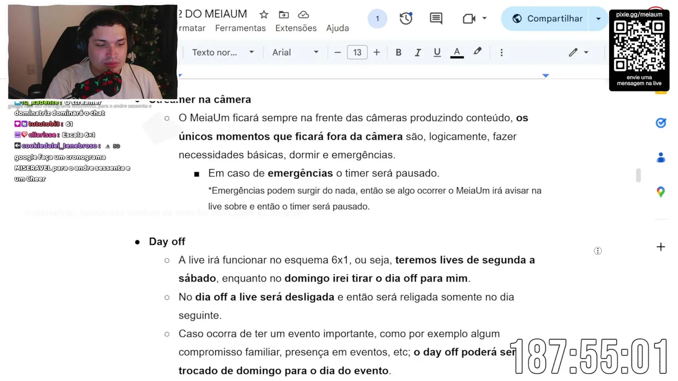The image size is (678, 381).
Task: Click the text 'teremos lives de segunda a'
Action: click(465, 260)
